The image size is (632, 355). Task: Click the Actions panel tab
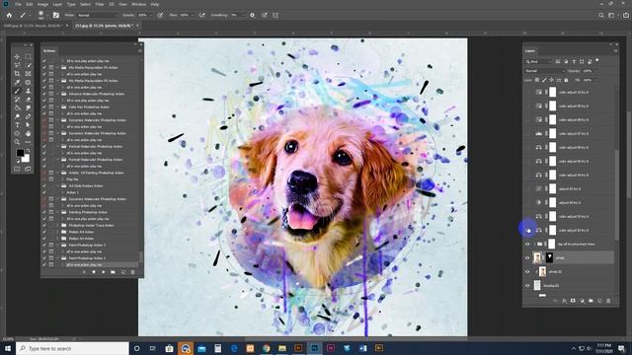click(x=49, y=50)
